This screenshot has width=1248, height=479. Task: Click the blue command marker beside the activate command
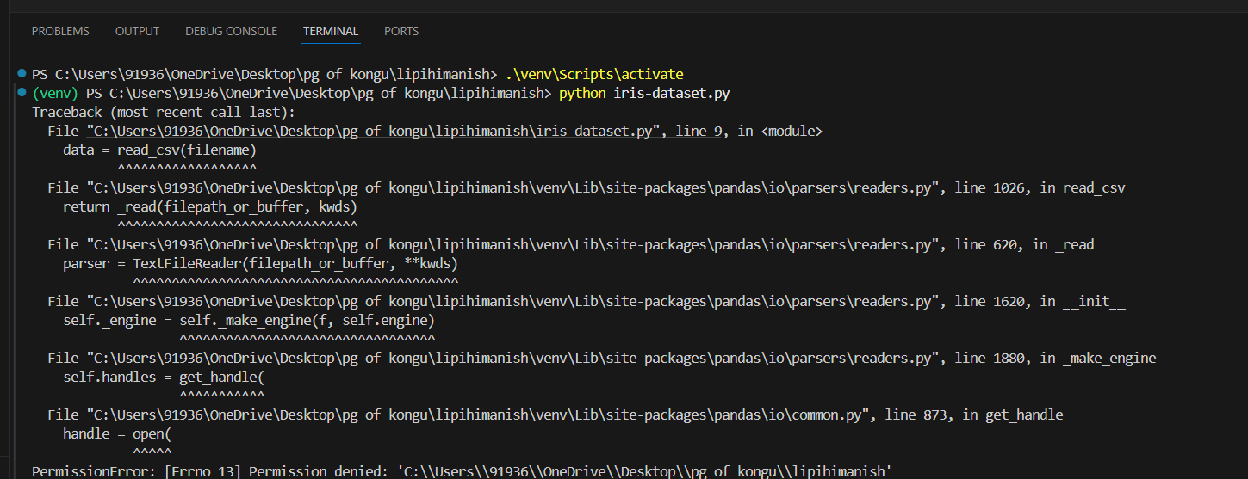(x=22, y=74)
